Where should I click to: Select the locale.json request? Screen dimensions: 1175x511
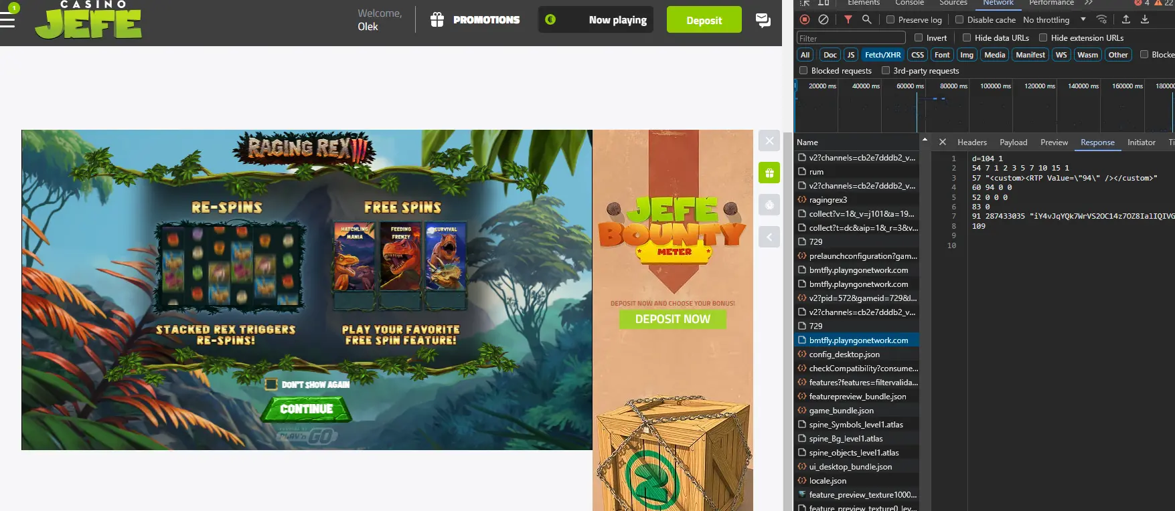pos(857,480)
